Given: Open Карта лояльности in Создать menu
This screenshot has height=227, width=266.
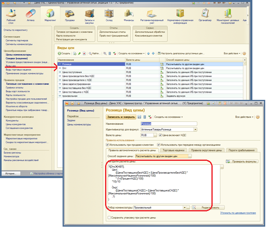Looking at the screenshot, I should 66,36.
